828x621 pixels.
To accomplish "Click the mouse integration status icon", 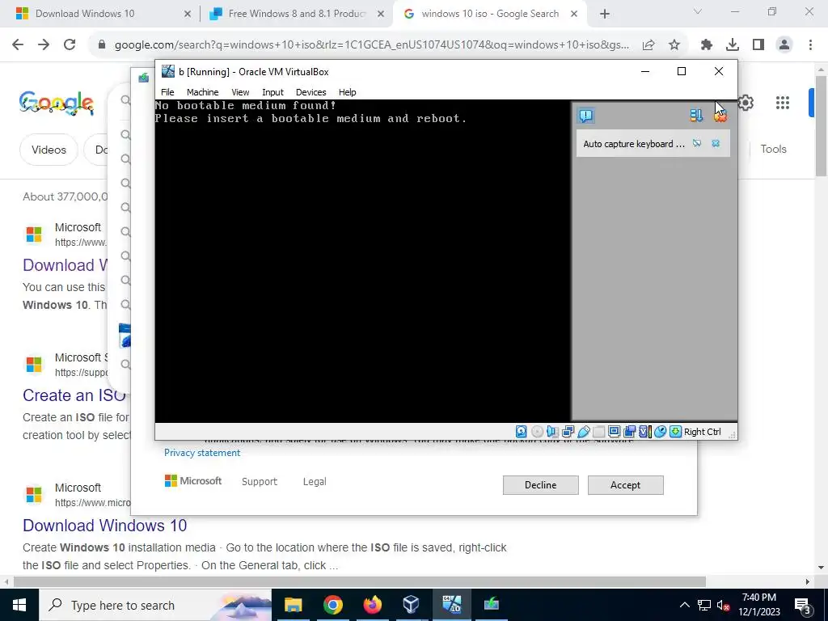I will tap(660, 432).
